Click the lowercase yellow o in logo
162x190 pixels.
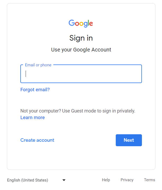[x=81, y=24]
